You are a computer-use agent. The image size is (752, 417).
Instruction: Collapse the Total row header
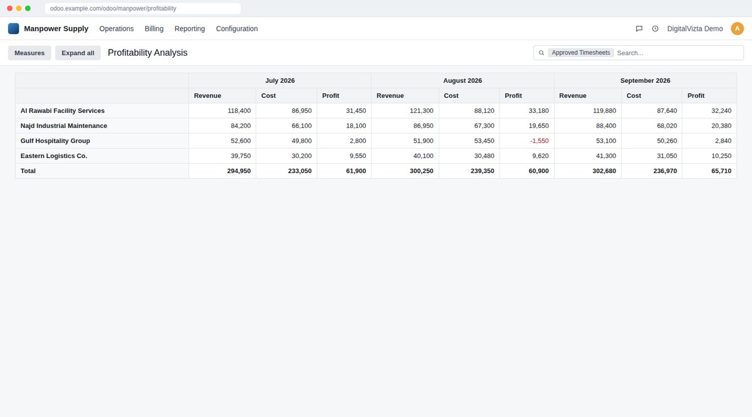point(102,171)
